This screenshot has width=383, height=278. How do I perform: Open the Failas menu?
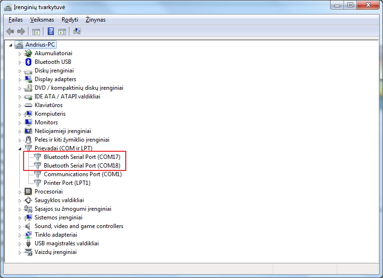(15, 20)
